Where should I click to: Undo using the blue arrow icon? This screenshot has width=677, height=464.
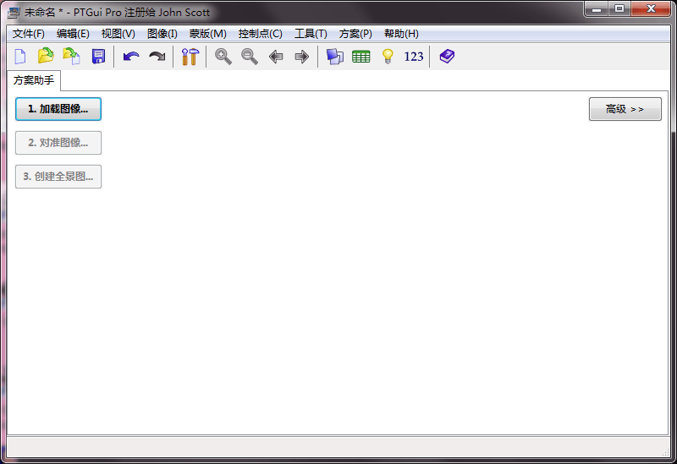pos(131,57)
